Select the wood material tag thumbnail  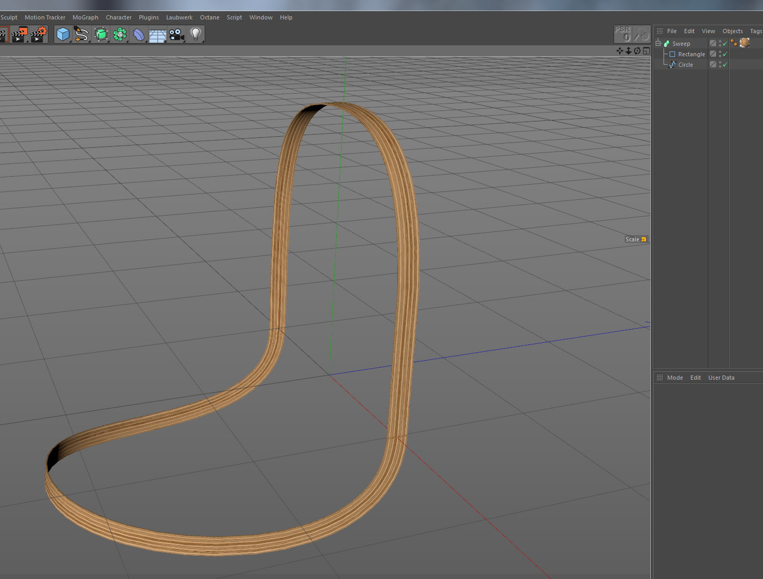click(745, 43)
